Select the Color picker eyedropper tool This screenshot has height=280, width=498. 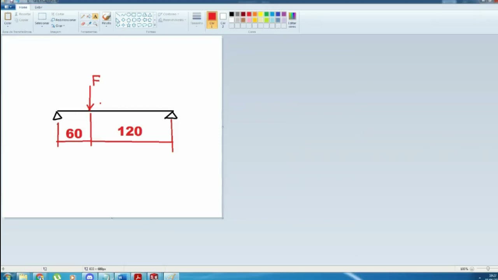click(89, 24)
